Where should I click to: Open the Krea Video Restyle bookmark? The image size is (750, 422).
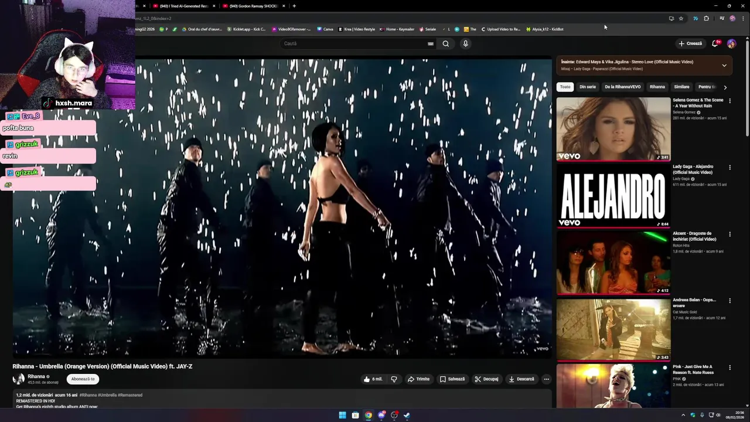pyautogui.click(x=357, y=29)
